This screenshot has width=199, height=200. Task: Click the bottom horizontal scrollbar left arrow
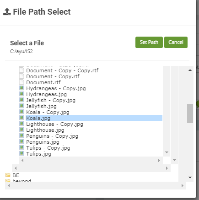[x=9, y=186]
